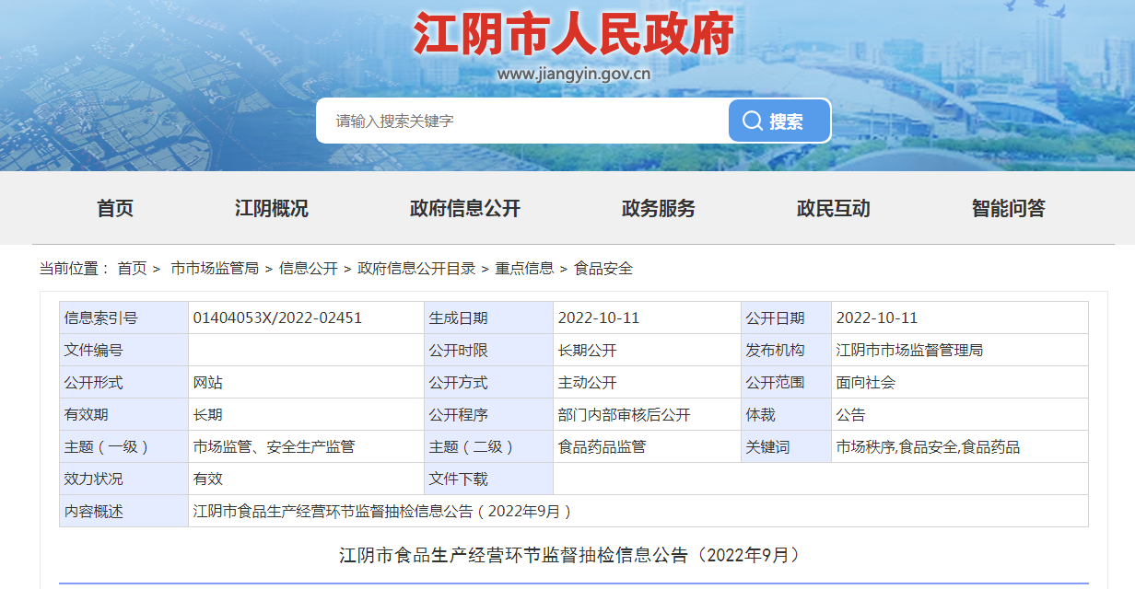Screen dimensions: 1135x589
Task: Select the 主题（二级） label cell
Action: pyautogui.click(x=489, y=447)
